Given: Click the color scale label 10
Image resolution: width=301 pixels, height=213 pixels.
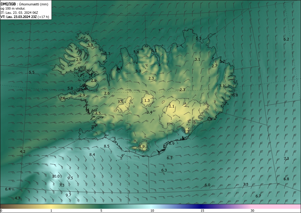Looking at the screenshot, I should (152, 211).
